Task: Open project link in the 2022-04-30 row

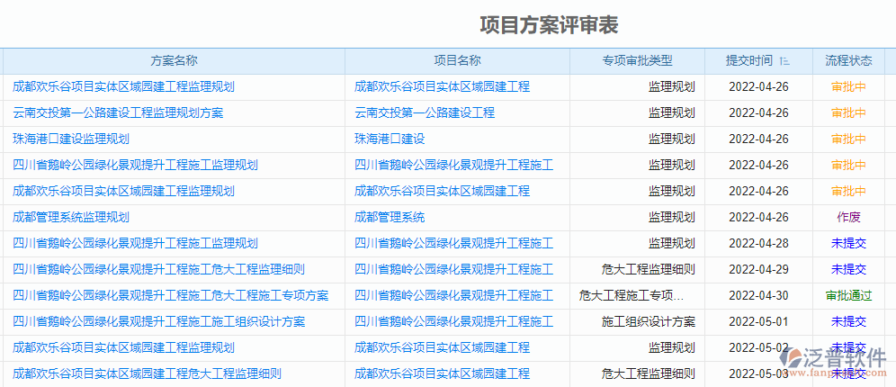Action: 453,295
